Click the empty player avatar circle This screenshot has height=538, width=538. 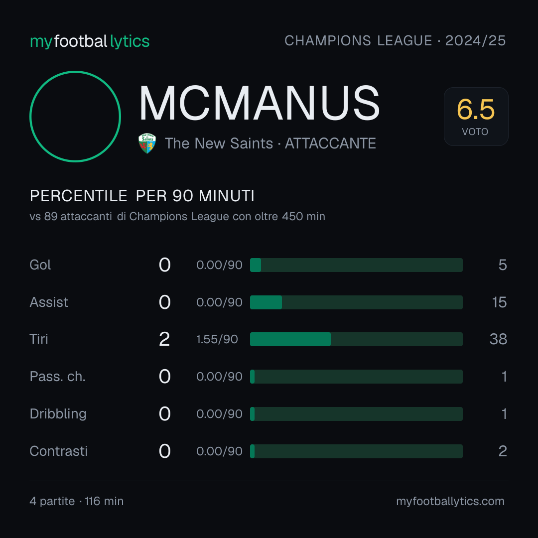click(x=75, y=116)
